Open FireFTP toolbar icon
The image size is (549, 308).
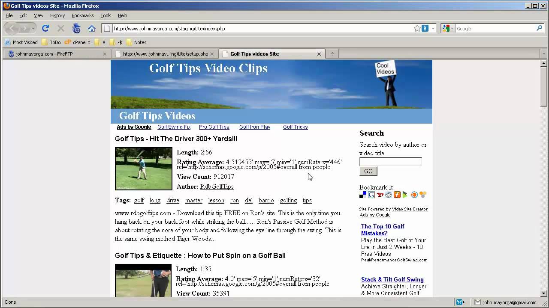(x=76, y=28)
